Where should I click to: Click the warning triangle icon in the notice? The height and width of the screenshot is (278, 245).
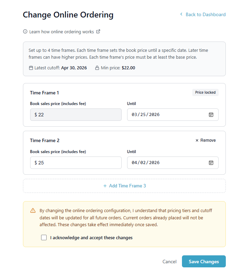(33, 210)
